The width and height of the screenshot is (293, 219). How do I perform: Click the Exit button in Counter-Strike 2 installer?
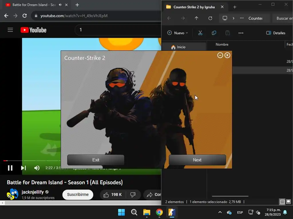(x=96, y=160)
